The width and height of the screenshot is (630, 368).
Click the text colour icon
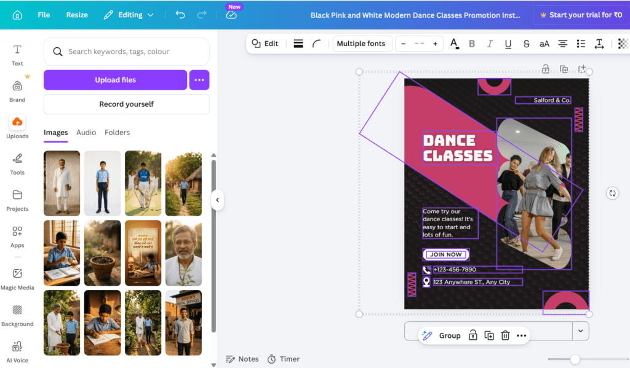(x=454, y=44)
